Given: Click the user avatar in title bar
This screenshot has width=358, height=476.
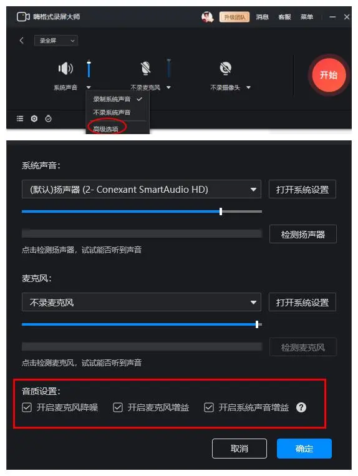Looking at the screenshot, I should coord(208,17).
